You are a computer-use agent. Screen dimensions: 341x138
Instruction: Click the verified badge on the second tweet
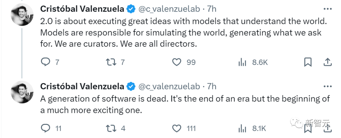tap(131, 86)
